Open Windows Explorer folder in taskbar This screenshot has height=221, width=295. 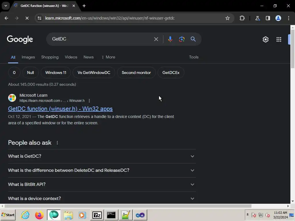click(x=68, y=215)
